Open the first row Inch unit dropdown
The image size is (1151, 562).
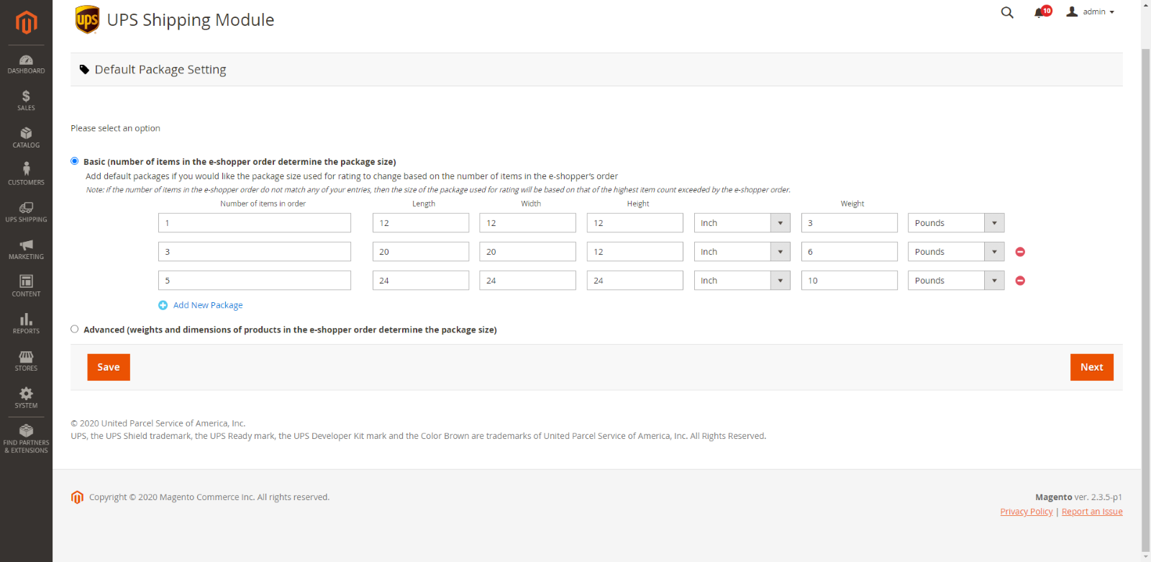click(x=742, y=223)
